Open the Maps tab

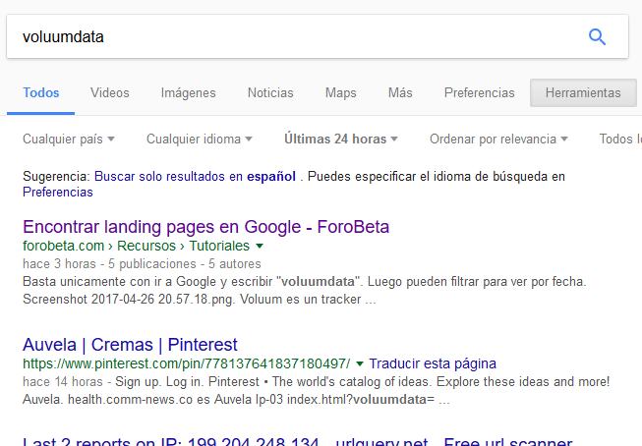340,93
